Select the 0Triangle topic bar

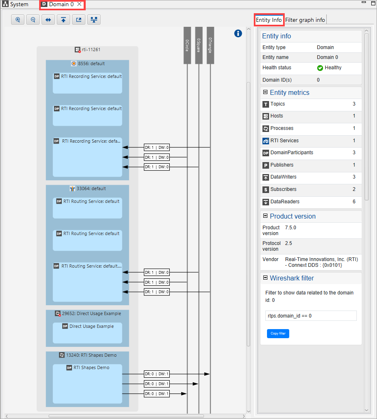click(211, 45)
